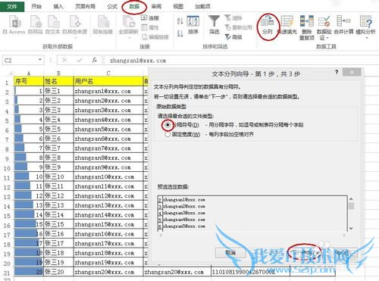Click the formula bar cancel X icon
Viewport: 379px width, 281px height.
pyautogui.click(x=64, y=60)
